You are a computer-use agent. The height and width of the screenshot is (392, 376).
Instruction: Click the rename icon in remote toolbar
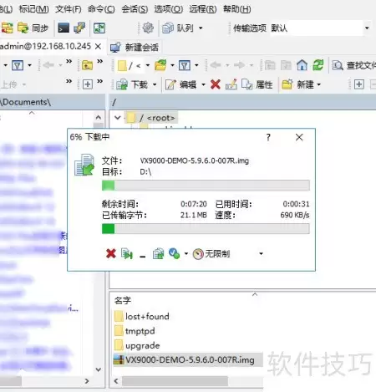point(231,84)
